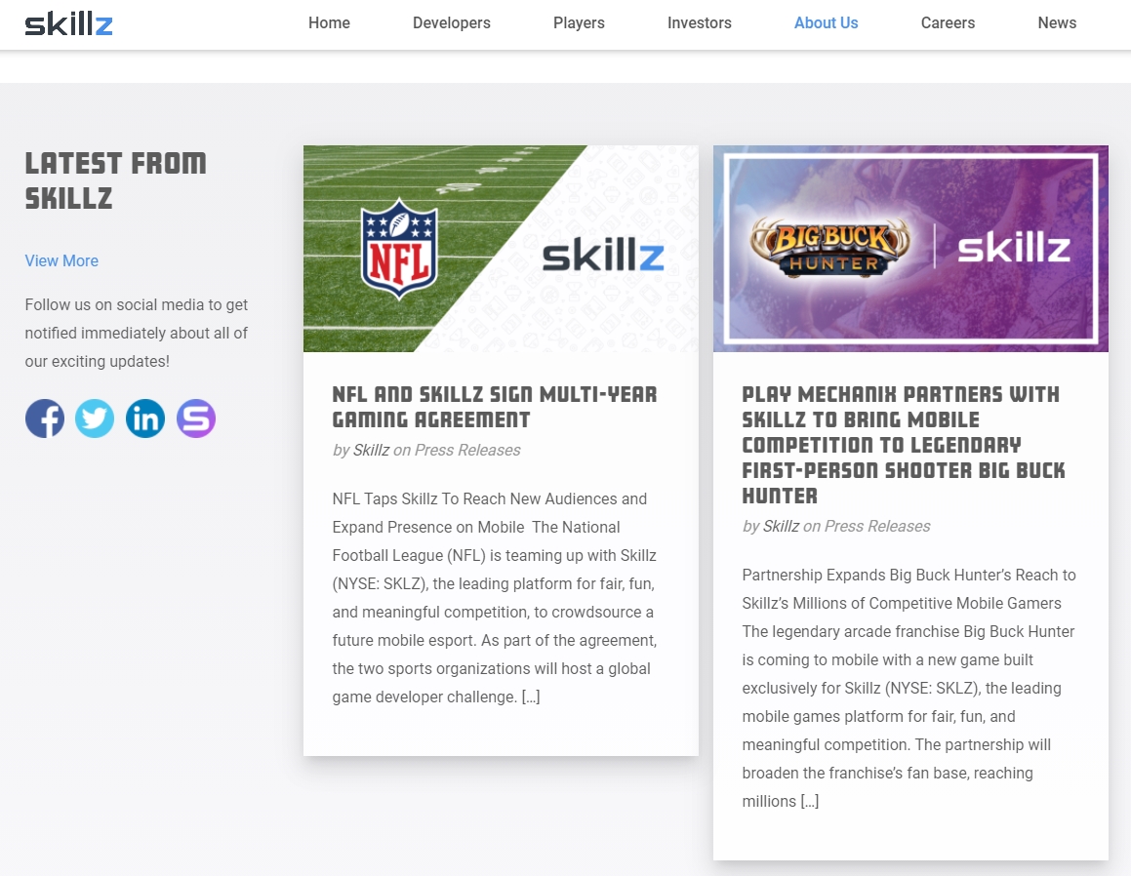Click the Latest From Skillz heading
This screenshot has width=1131, height=876.
[115, 180]
